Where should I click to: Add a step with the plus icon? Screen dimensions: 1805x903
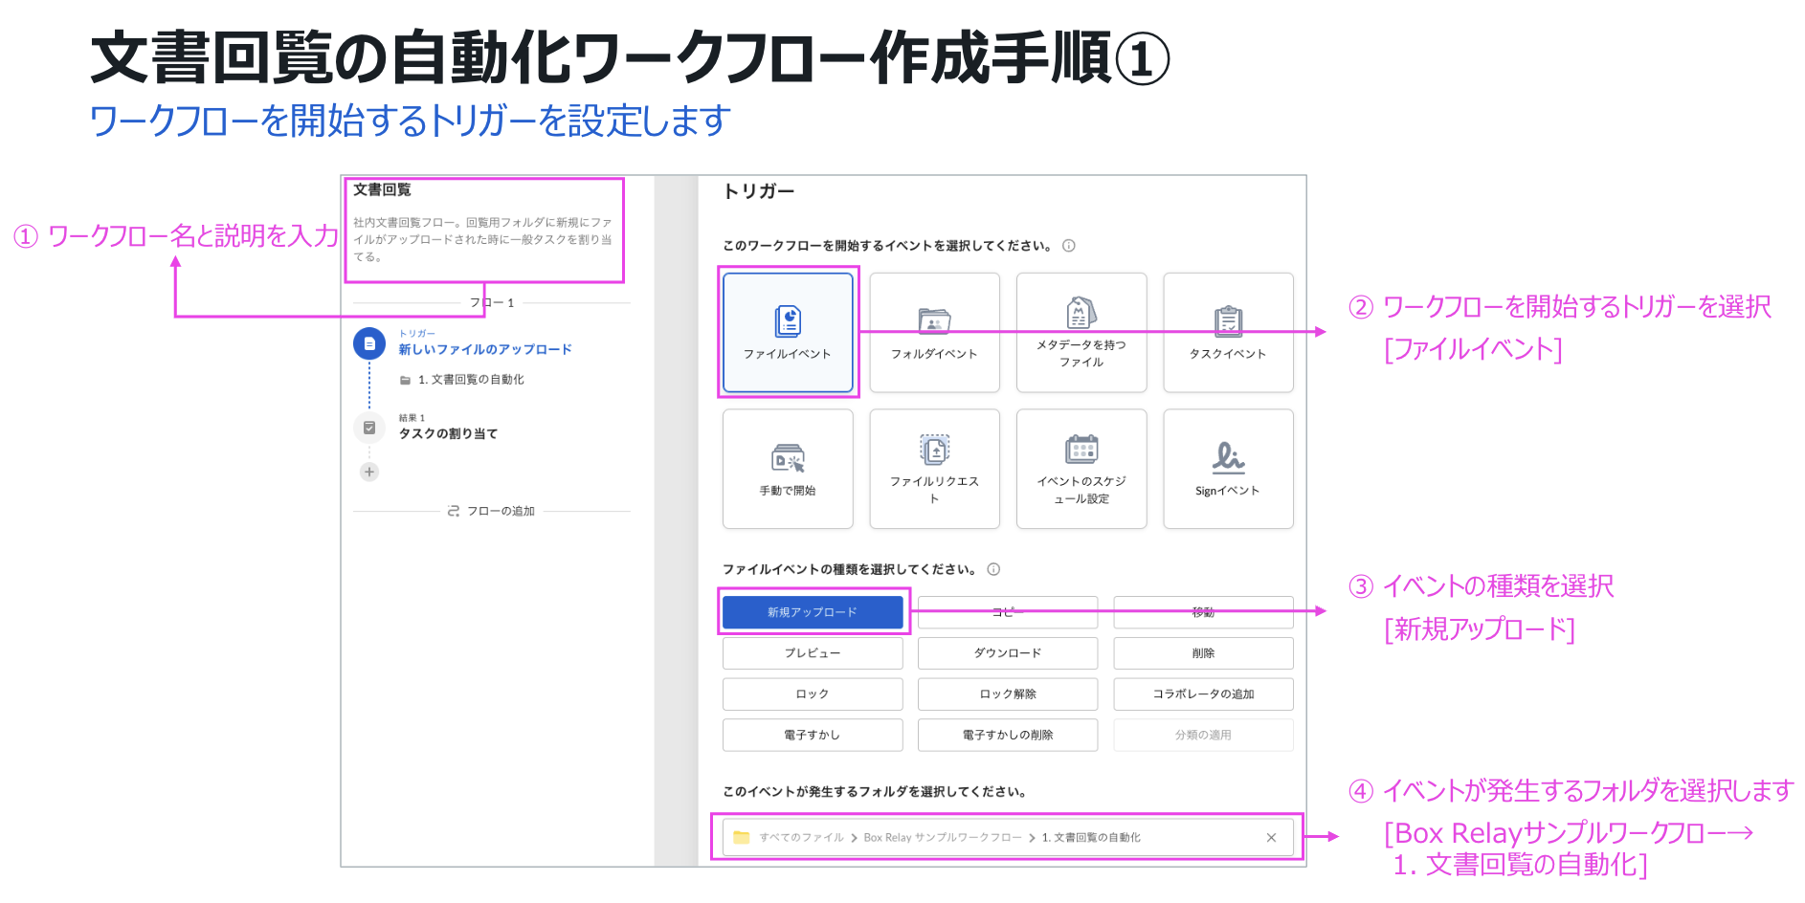tap(369, 472)
